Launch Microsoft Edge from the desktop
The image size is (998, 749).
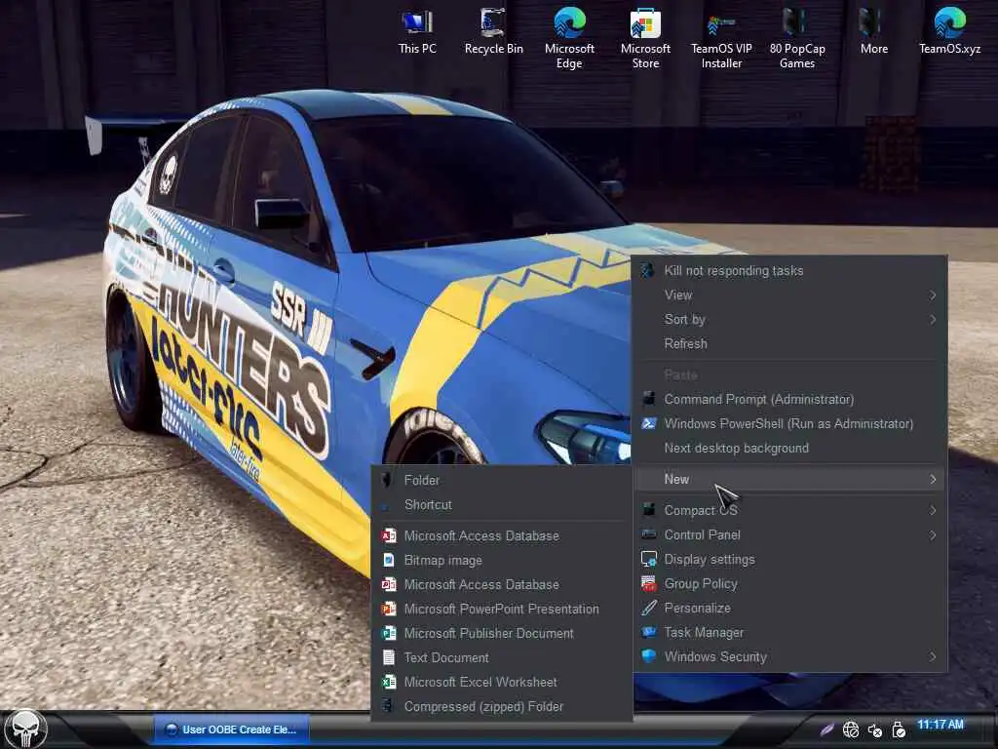click(569, 38)
